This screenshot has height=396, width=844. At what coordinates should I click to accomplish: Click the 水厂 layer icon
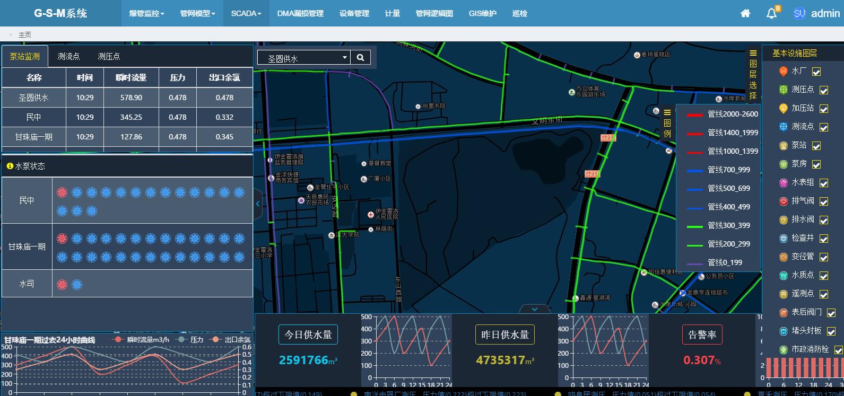pyautogui.click(x=783, y=71)
